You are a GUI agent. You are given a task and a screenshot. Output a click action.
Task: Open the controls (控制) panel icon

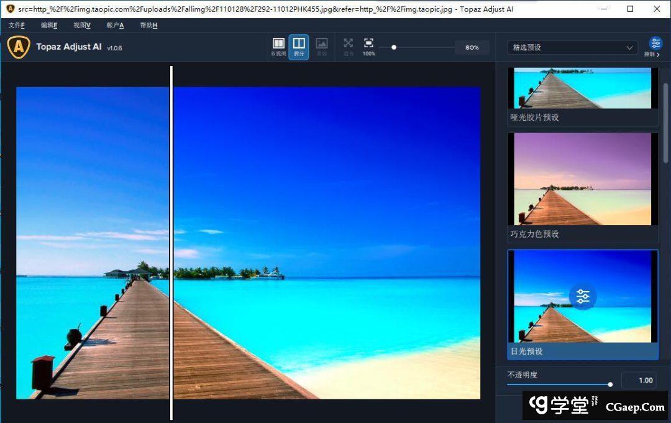(655, 44)
